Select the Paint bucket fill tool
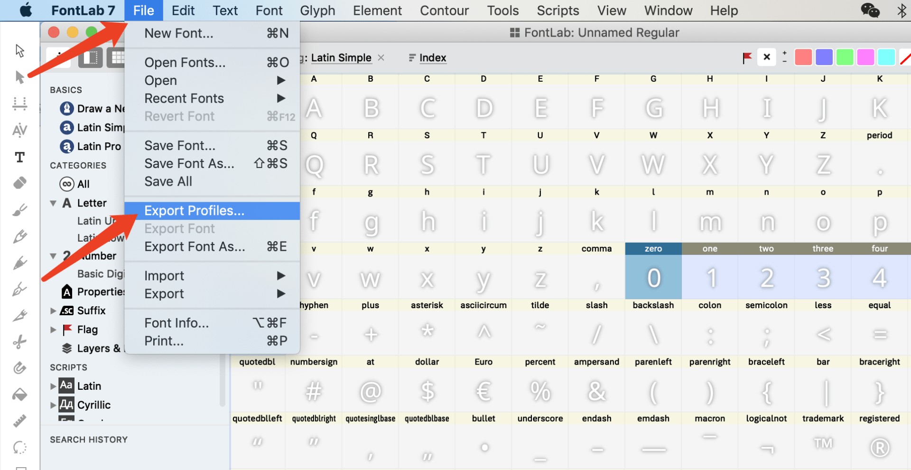911x470 pixels. pyautogui.click(x=19, y=395)
